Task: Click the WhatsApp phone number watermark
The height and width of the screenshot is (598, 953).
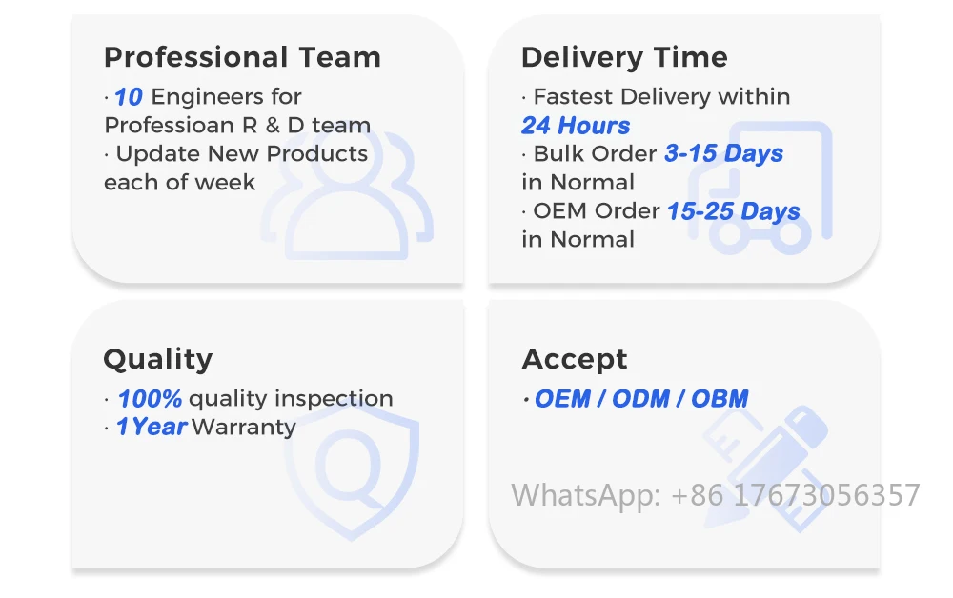Action: (x=716, y=495)
